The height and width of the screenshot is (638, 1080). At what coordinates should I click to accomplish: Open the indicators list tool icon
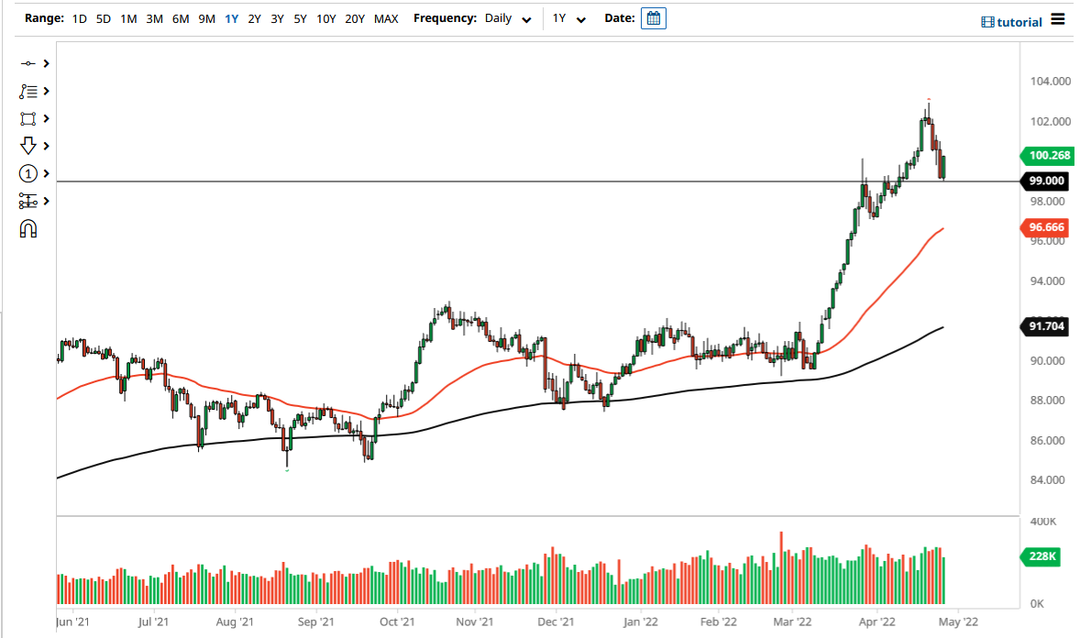[28, 91]
